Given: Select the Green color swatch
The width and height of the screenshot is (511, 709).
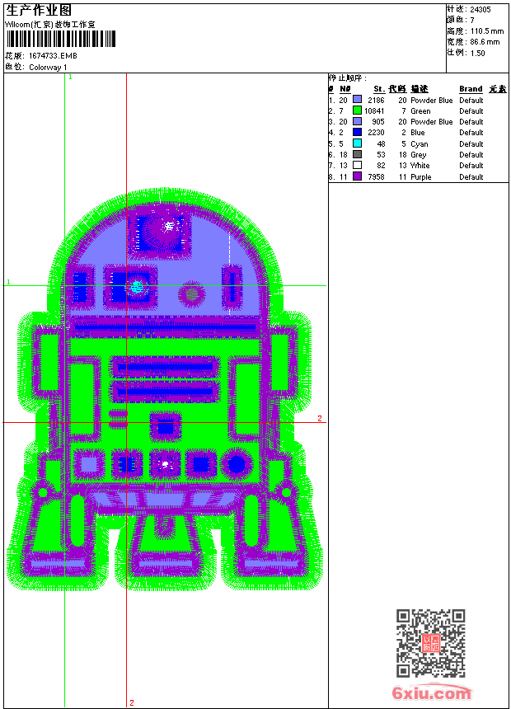Looking at the screenshot, I should point(357,110).
